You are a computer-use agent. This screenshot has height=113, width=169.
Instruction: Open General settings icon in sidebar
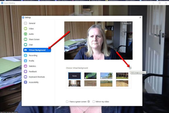(x=26, y=23)
